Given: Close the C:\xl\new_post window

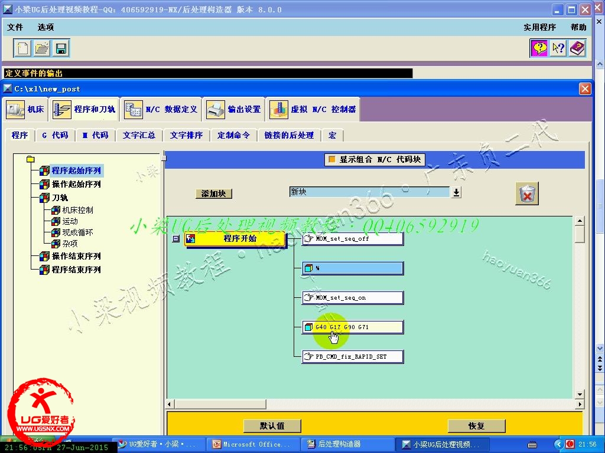Looking at the screenshot, I should click(x=585, y=89).
